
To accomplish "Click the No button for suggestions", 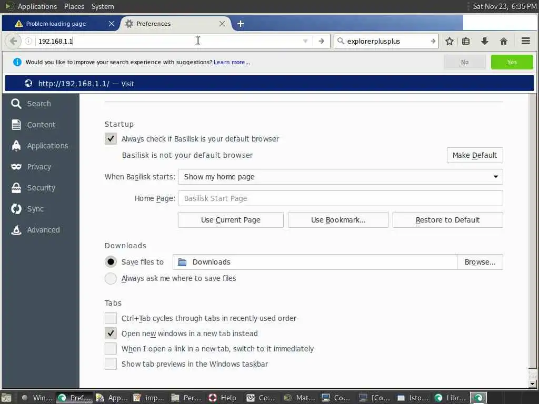I will [465, 62].
